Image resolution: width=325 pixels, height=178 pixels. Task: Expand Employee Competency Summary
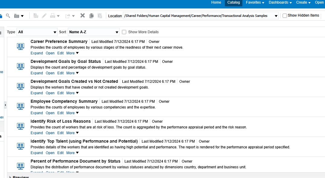tap(37, 113)
